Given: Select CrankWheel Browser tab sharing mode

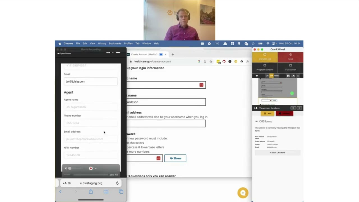Looking at the screenshot, I should [265, 57].
